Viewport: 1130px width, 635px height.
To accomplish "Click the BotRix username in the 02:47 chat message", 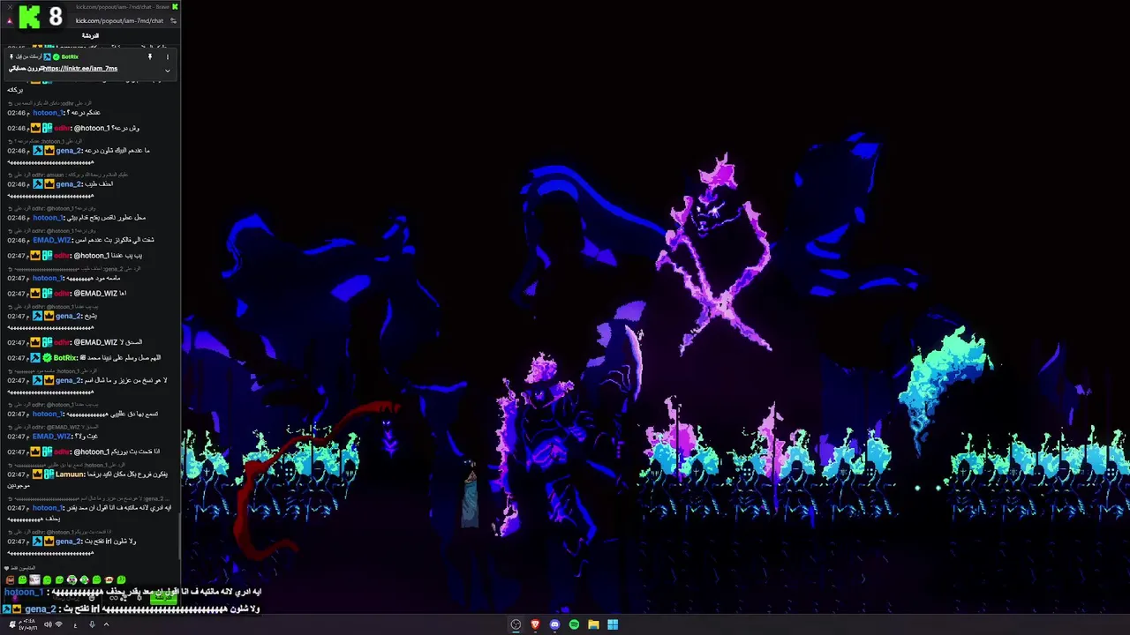I will pyautogui.click(x=65, y=358).
